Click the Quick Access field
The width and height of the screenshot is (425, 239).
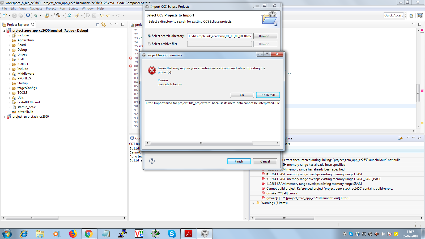click(394, 15)
